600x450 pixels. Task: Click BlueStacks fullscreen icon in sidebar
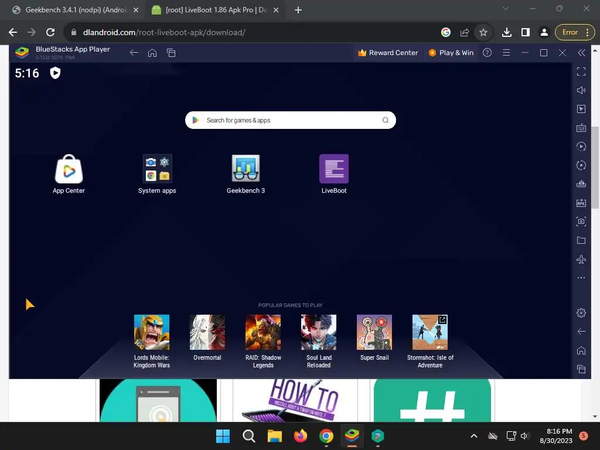[x=581, y=71]
